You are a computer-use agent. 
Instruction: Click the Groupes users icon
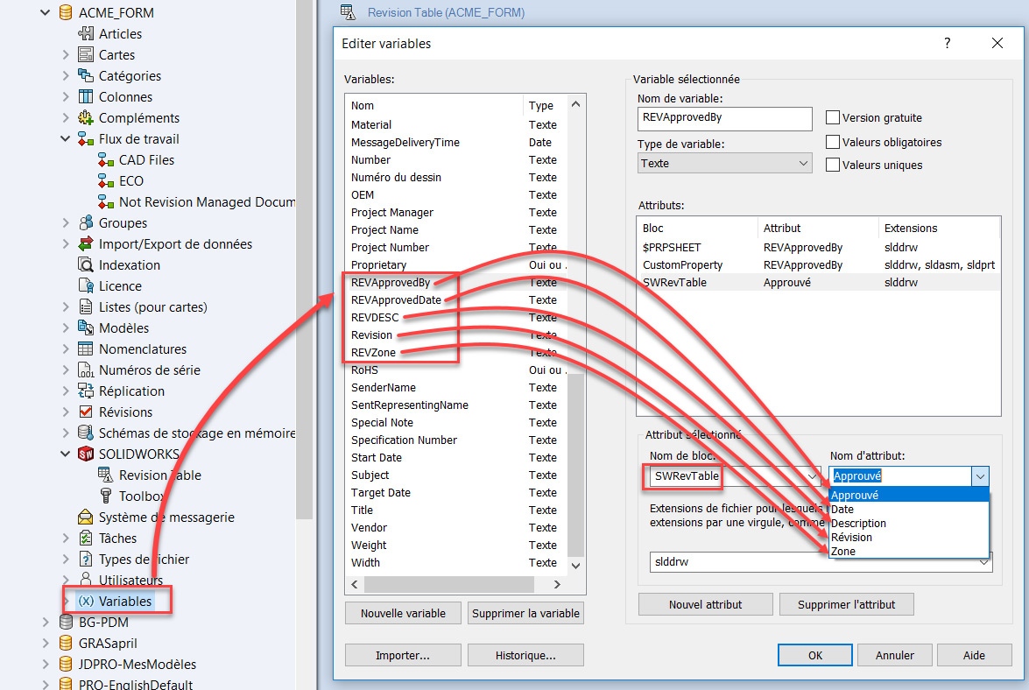pyautogui.click(x=86, y=222)
